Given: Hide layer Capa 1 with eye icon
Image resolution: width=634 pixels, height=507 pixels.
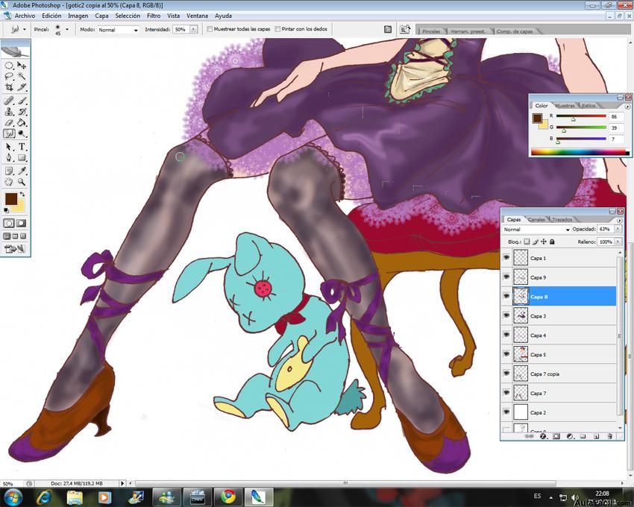Looking at the screenshot, I should (x=506, y=257).
